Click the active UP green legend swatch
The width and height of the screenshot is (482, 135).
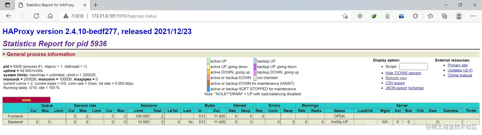pos(208,61)
